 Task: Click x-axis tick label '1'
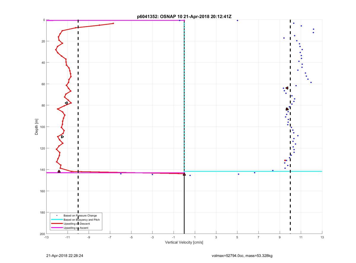(195, 237)
